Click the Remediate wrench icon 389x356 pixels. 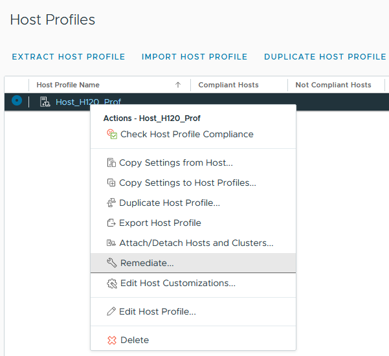pyautogui.click(x=112, y=263)
